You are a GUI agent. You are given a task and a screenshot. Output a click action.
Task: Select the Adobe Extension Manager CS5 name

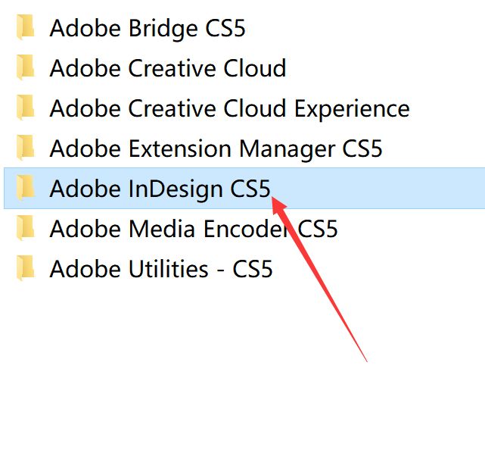[216, 148]
